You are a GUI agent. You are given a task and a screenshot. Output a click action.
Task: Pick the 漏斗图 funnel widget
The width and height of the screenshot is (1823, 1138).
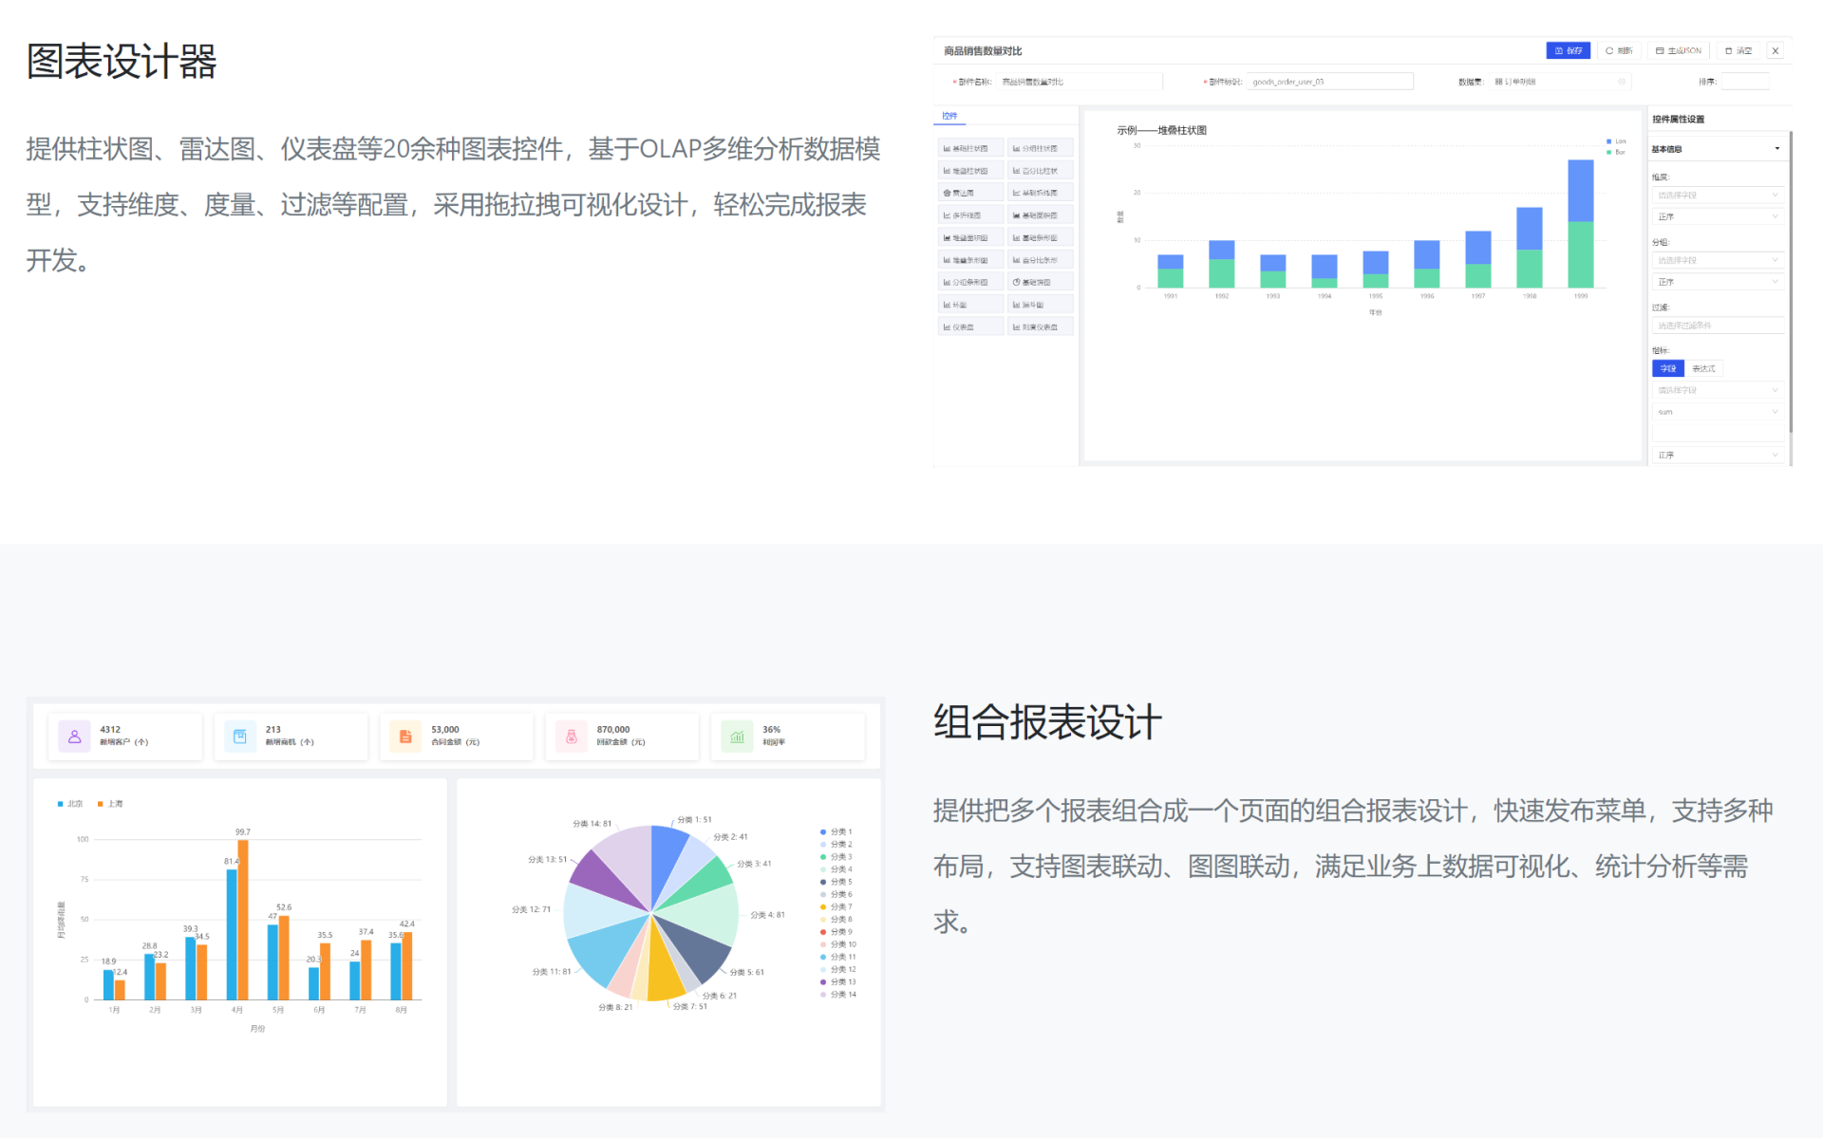click(1040, 305)
